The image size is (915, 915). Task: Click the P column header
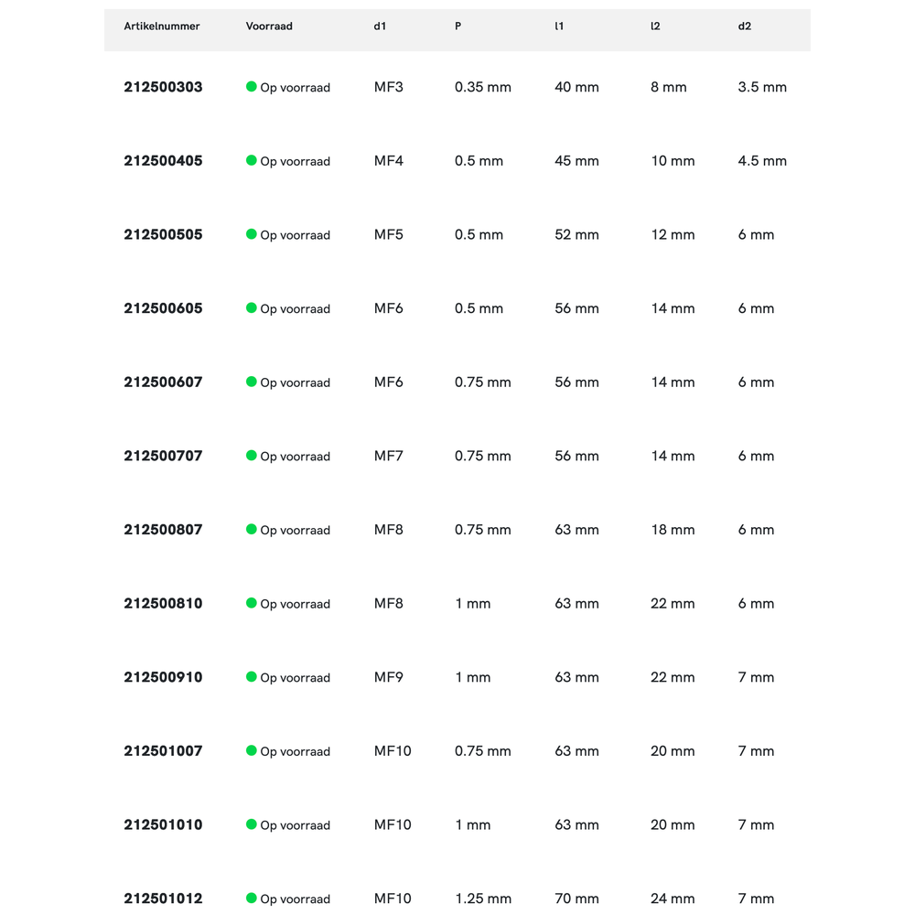point(457,27)
